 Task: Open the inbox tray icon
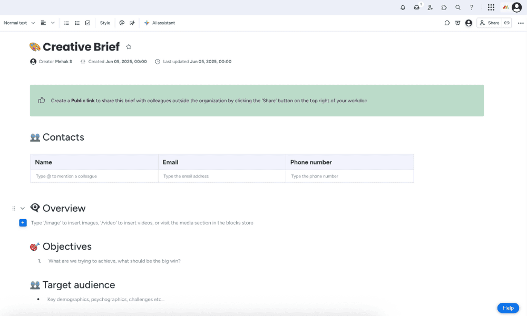tap(417, 7)
